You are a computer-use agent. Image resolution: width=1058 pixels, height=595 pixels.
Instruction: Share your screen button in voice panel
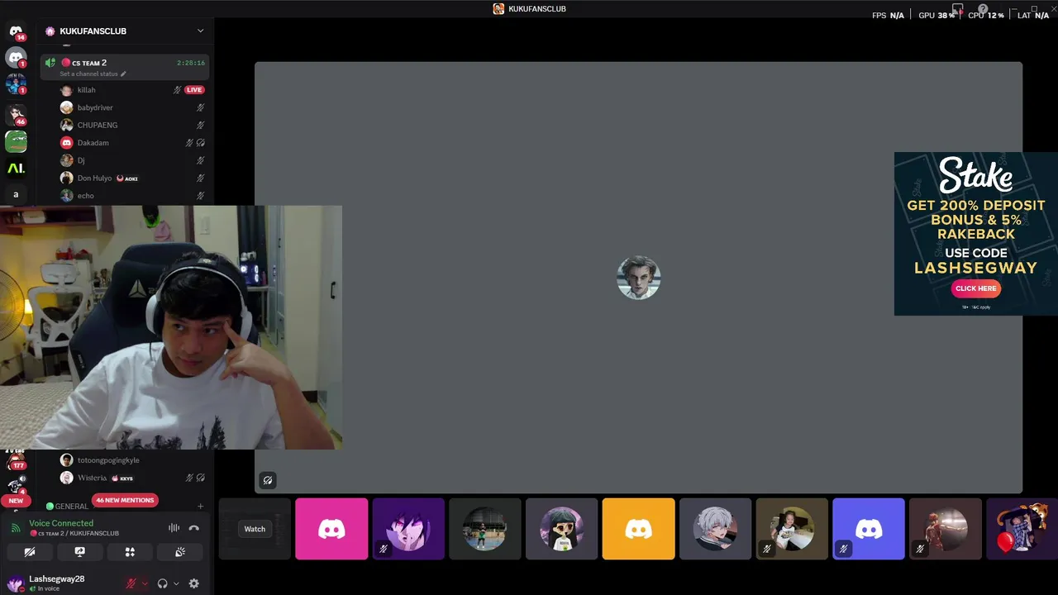pyautogui.click(x=79, y=552)
